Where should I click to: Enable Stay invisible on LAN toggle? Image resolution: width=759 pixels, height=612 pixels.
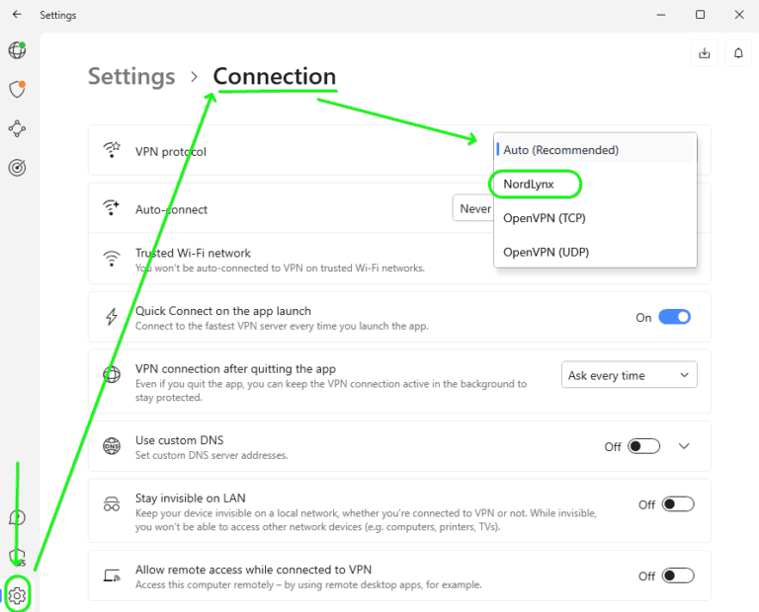[x=677, y=504]
